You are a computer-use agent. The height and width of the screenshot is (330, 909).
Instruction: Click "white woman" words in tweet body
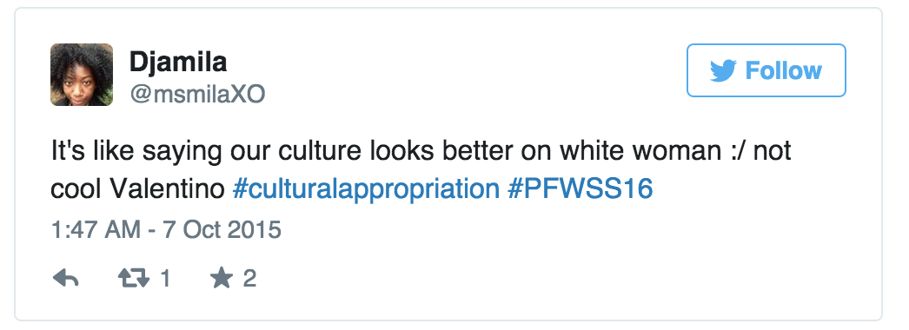click(640, 151)
